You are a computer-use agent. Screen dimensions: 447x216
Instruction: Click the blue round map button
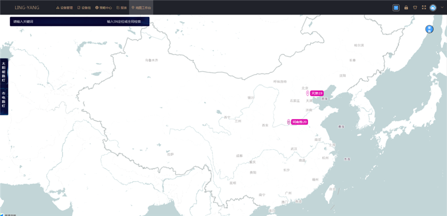429,29
